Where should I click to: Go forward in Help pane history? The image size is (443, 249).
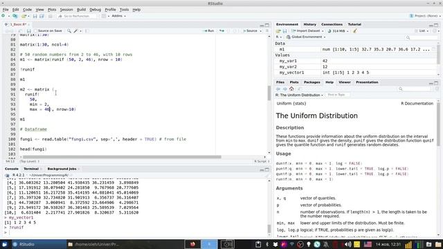[x=284, y=89]
